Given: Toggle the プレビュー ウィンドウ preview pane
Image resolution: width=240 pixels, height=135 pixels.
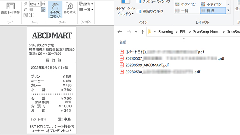Looking at the screenshot, I should click(153, 1).
